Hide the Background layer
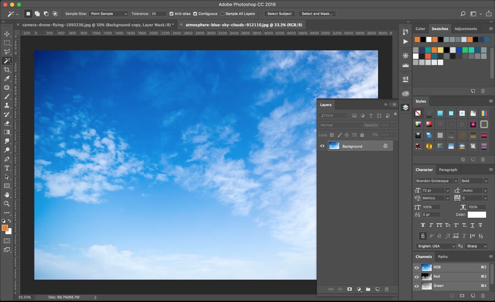 [323, 146]
